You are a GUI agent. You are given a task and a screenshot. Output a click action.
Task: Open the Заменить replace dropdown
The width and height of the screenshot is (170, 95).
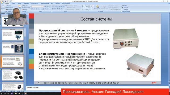pyautogui.click(x=126, y=8)
